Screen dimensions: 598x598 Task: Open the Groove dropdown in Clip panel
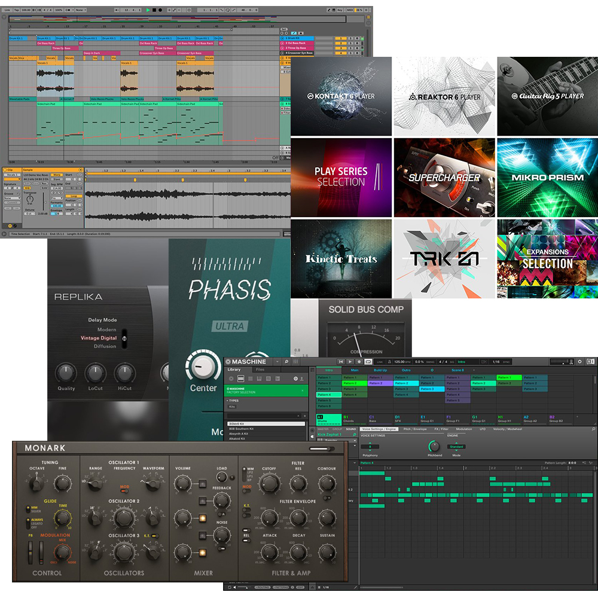[12, 199]
